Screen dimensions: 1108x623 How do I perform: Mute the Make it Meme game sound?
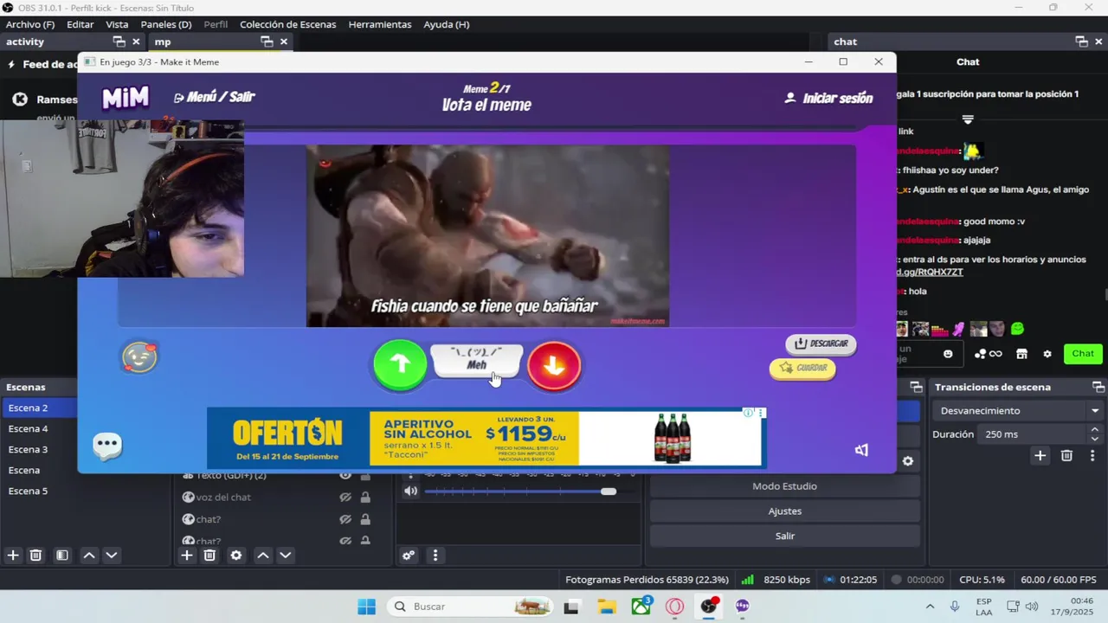(x=861, y=450)
